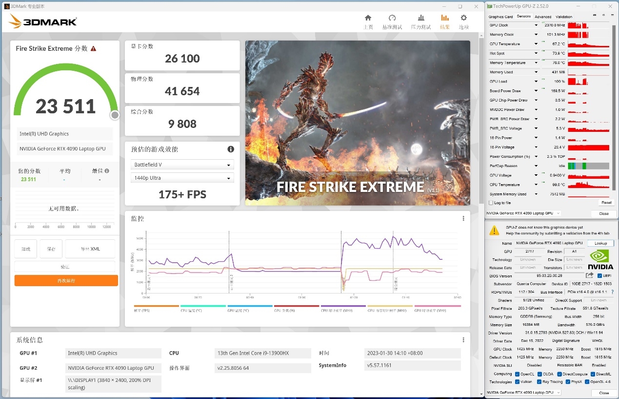This screenshot has width=619, height=399.
Task: Enable the Log to file checkbox
Action: [x=491, y=203]
